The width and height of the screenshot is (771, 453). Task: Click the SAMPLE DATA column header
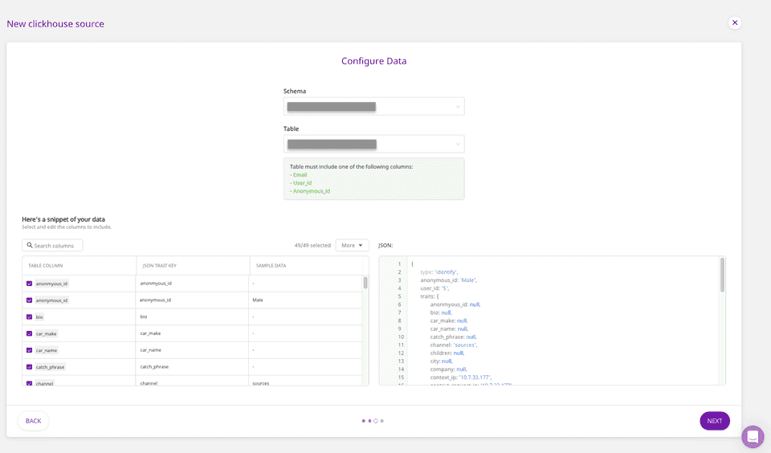coord(271,266)
